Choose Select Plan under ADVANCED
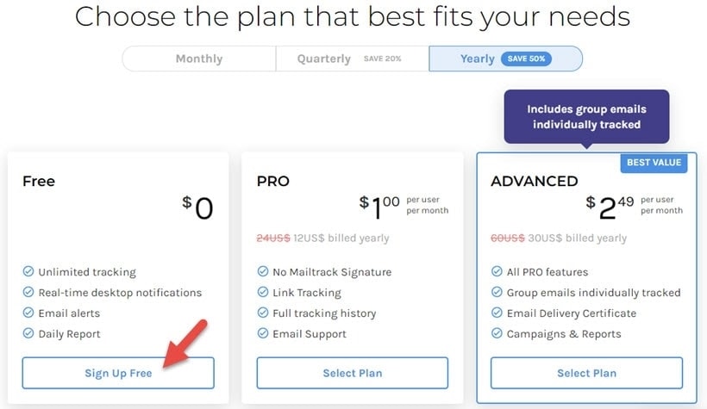Image resolution: width=707 pixels, height=409 pixels. click(586, 373)
